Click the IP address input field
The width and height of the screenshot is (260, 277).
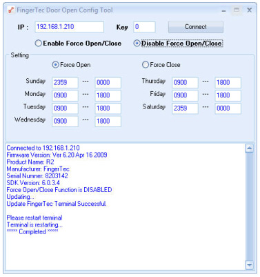click(70, 27)
